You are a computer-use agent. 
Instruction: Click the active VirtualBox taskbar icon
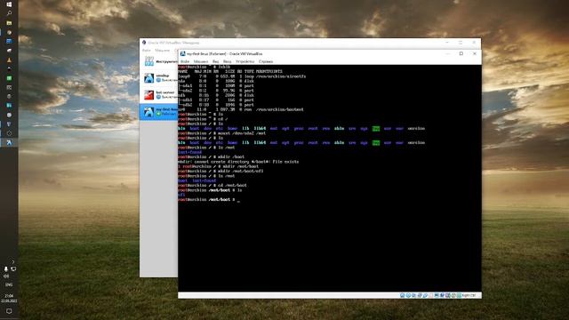pyautogui.click(x=9, y=142)
